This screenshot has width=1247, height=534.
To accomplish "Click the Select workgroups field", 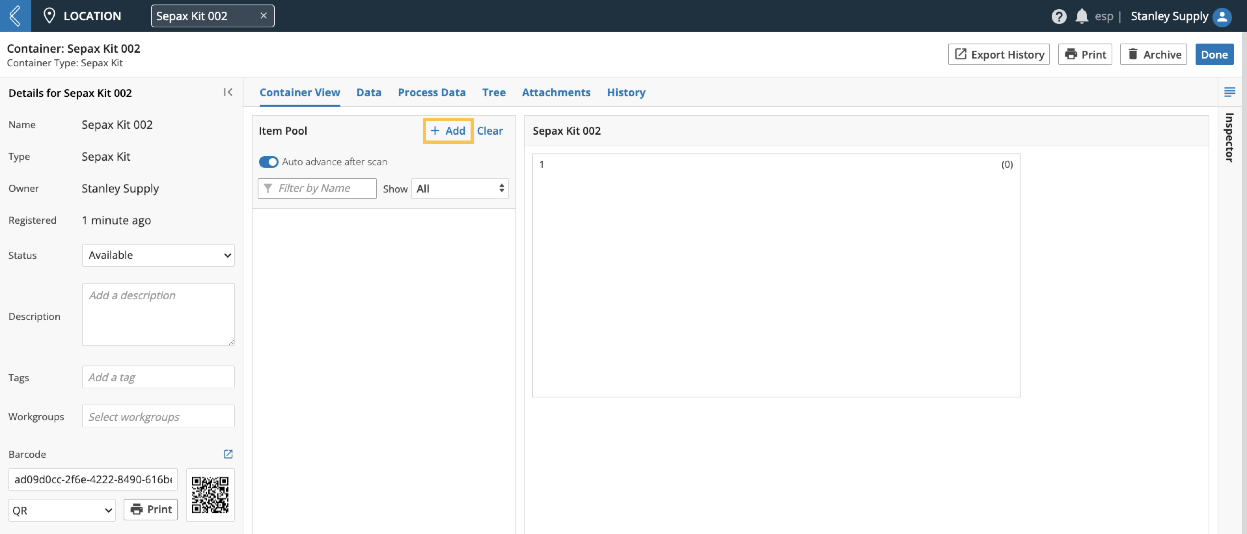I will [158, 417].
